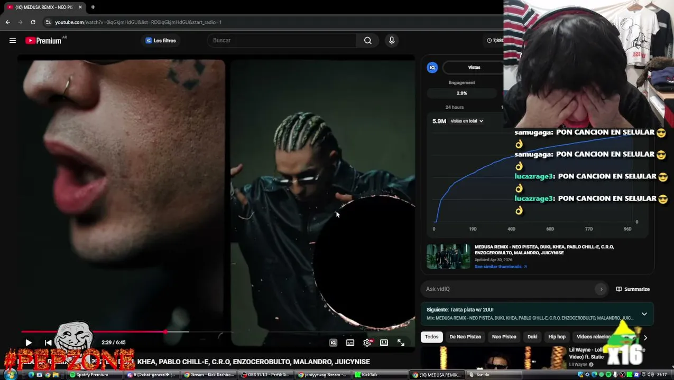Open the YouTube hamburger guide menu
This screenshot has width=674, height=380.
pyautogui.click(x=13, y=41)
